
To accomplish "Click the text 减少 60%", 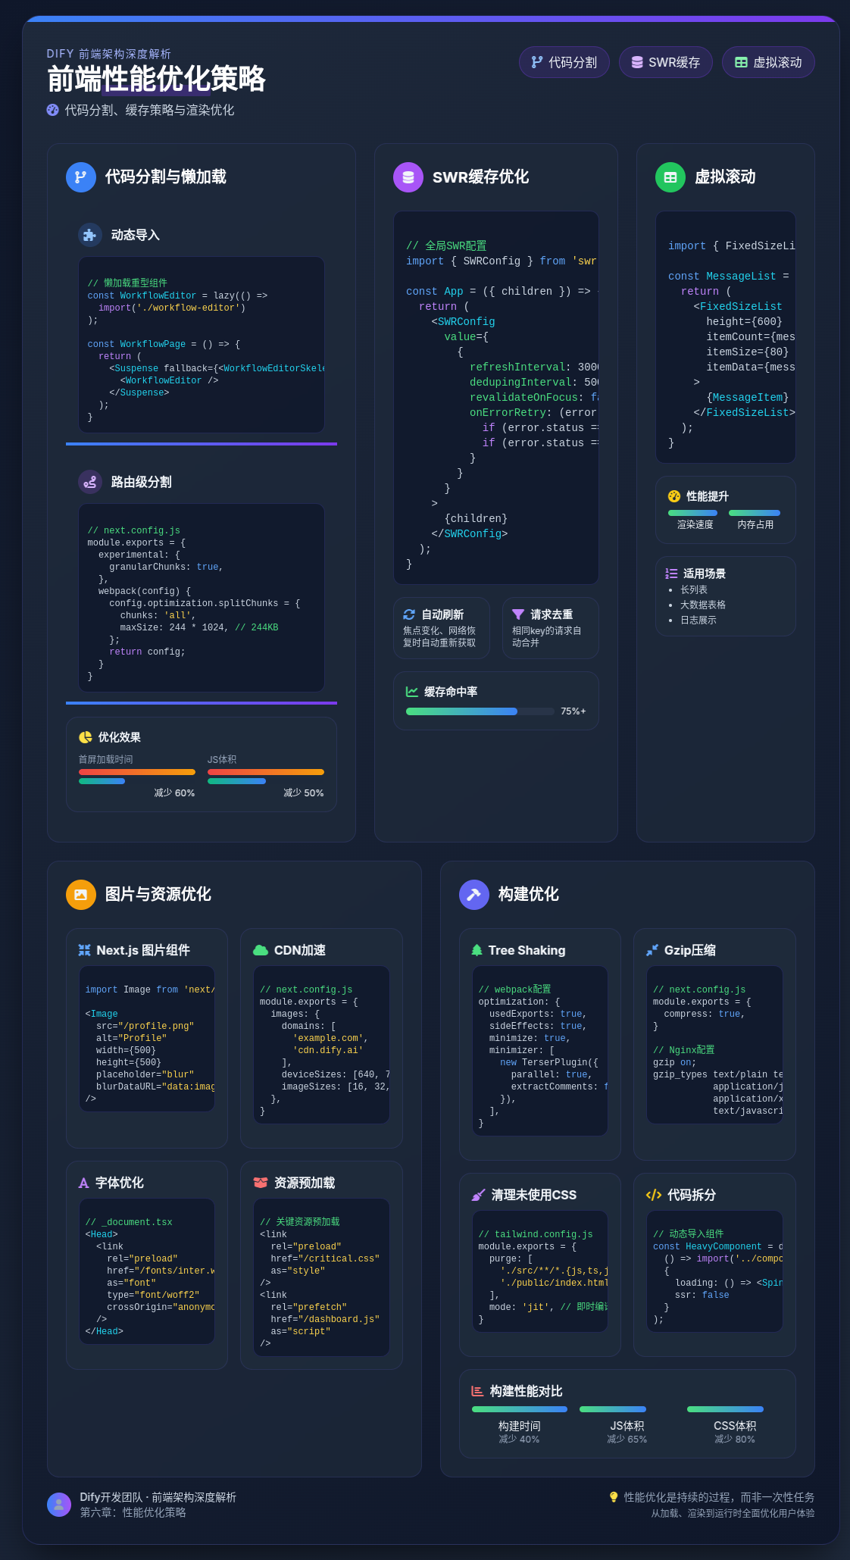I will tap(174, 793).
